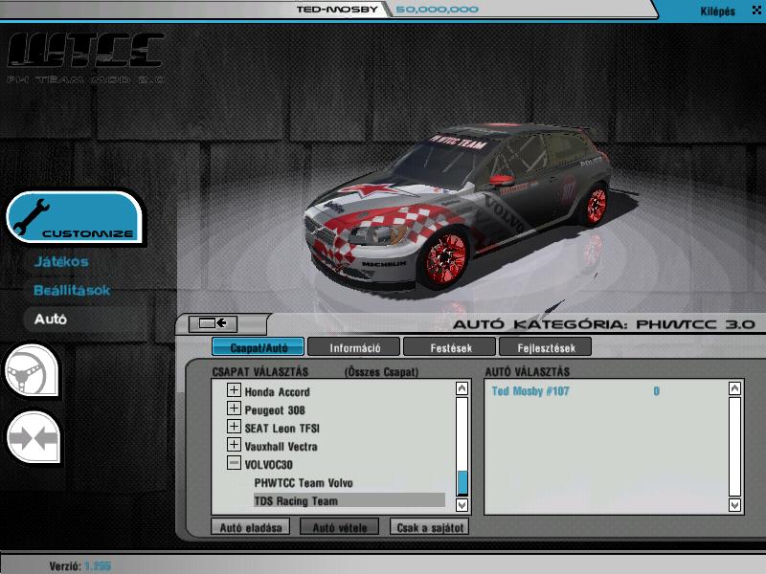
Task: Open the Fejlesztések tab
Action: [x=546, y=347]
